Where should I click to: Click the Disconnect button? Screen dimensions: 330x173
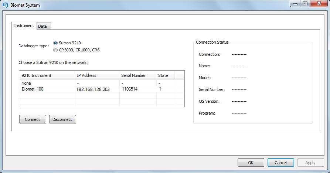point(62,119)
